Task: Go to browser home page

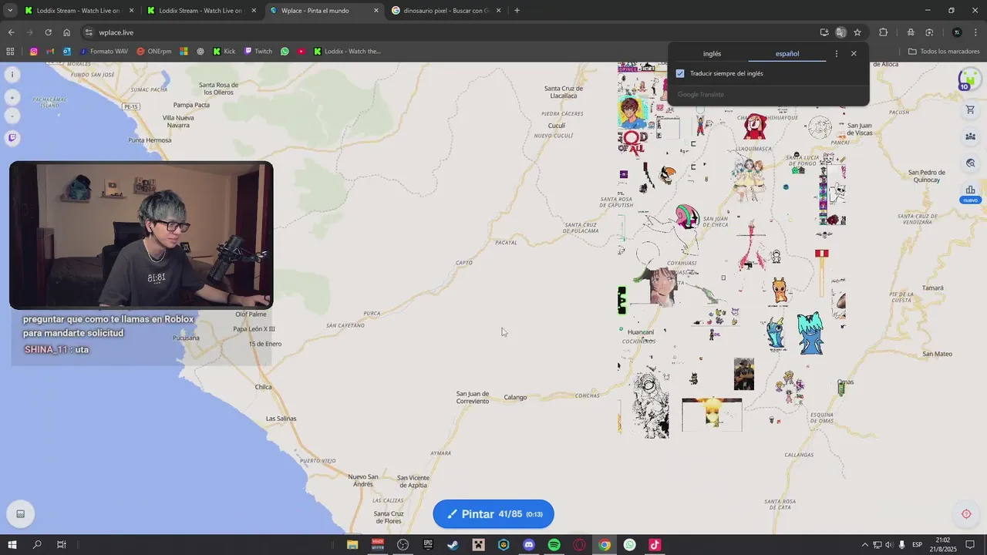Action: click(x=66, y=32)
